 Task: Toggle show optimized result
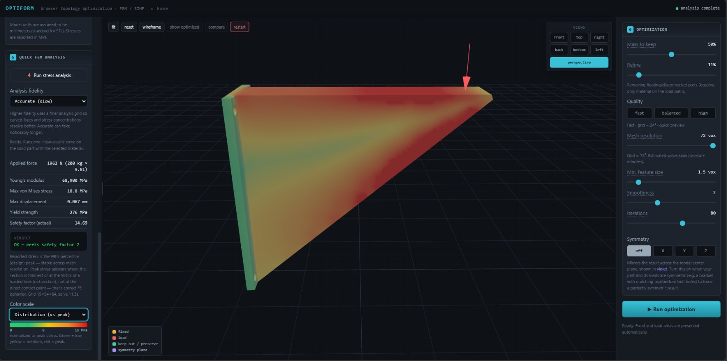coord(184,27)
